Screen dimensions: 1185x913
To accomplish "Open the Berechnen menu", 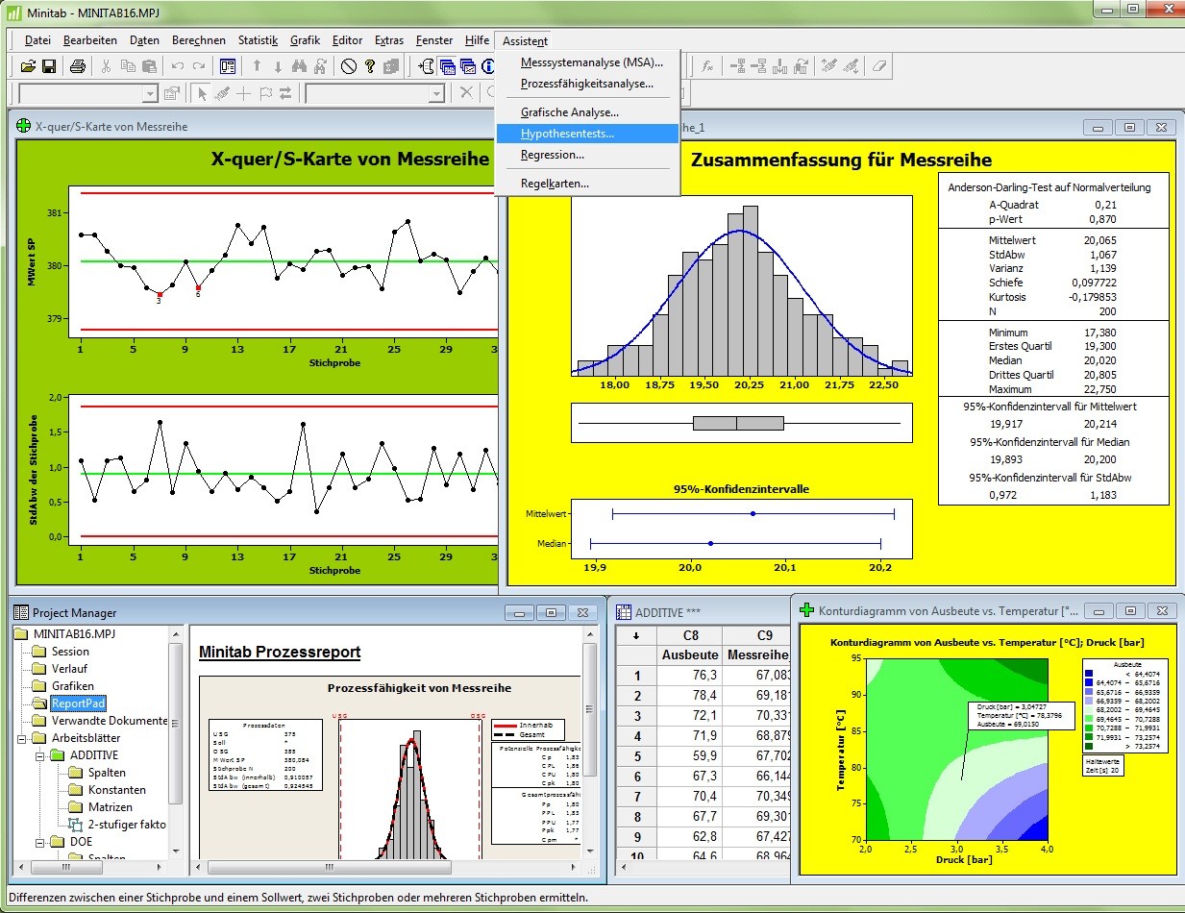I will click(199, 40).
